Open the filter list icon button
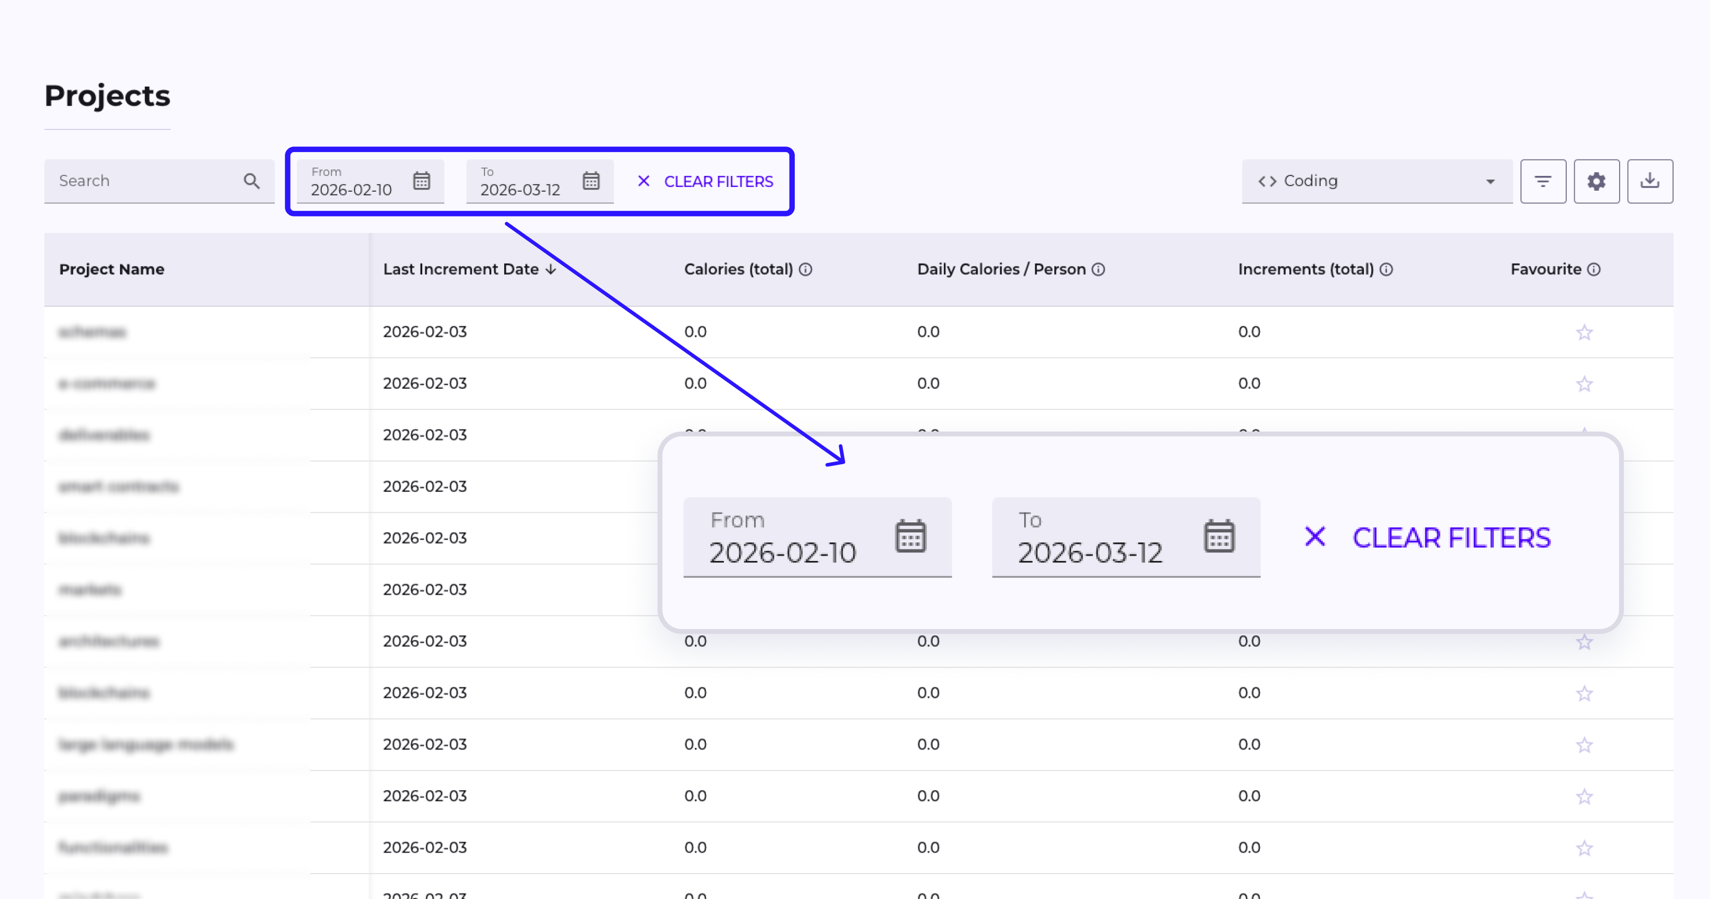This screenshot has height=899, width=1710. tap(1542, 181)
